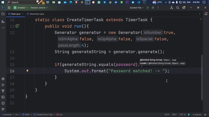The width and height of the screenshot is (209, 117).
Task: Click generateString variable on line 13
Action: [89, 52]
